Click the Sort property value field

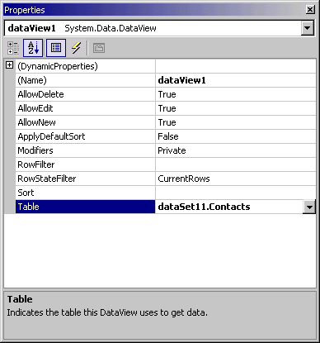[236, 193]
